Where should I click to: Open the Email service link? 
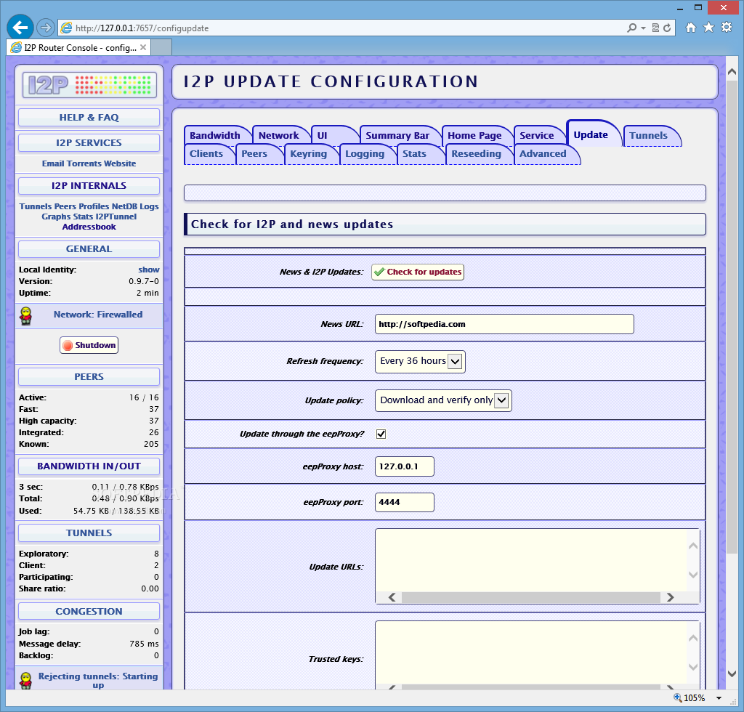(x=52, y=163)
